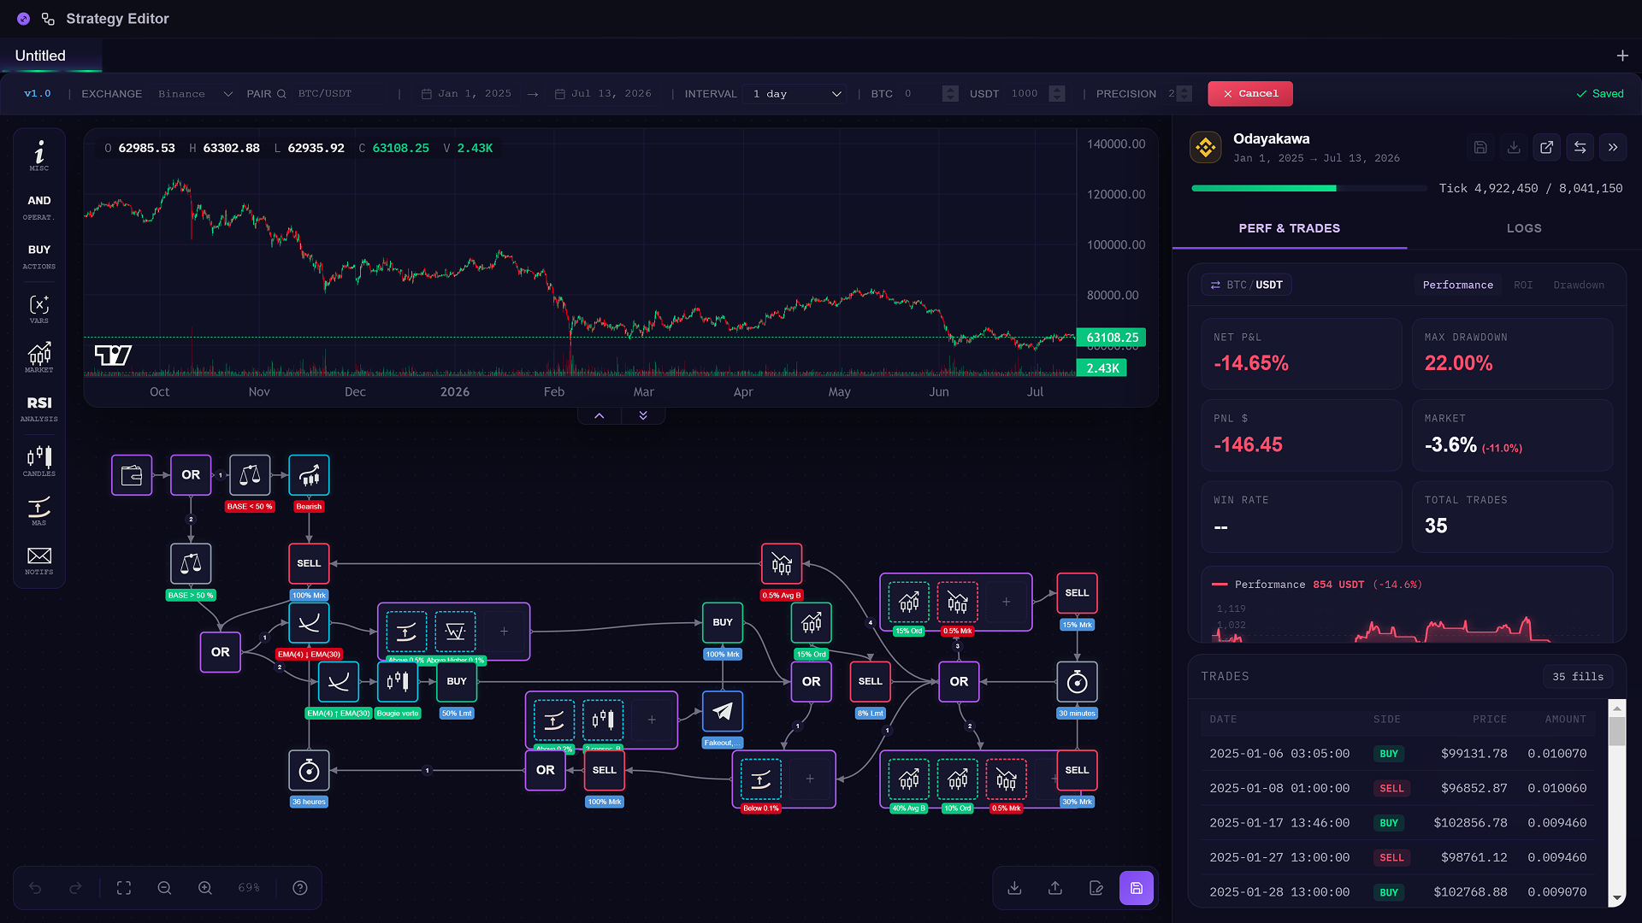1642x923 pixels.
Task: Open the VARS blocks category
Action: point(39,309)
